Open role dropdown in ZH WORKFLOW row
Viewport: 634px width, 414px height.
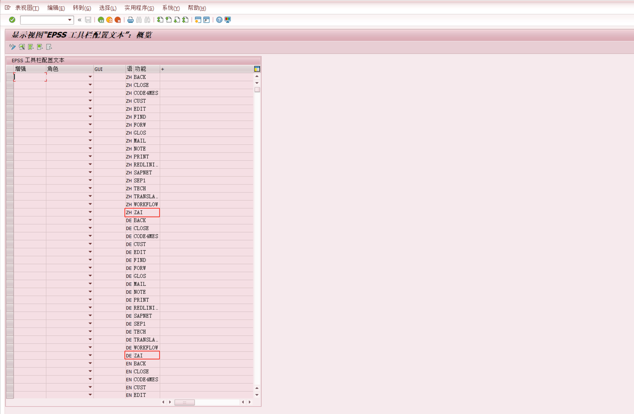tap(90, 205)
